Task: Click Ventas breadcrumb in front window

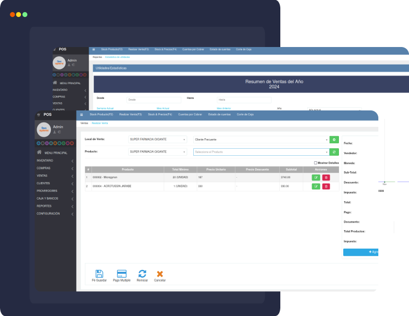Action: 84,123
